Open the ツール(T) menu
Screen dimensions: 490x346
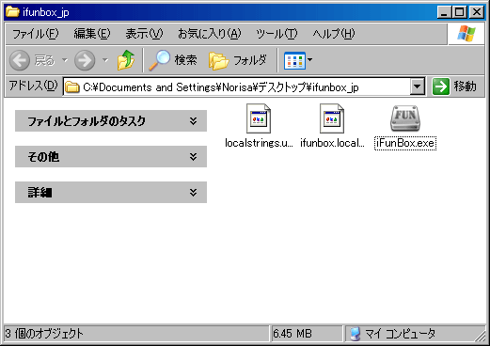(x=277, y=34)
